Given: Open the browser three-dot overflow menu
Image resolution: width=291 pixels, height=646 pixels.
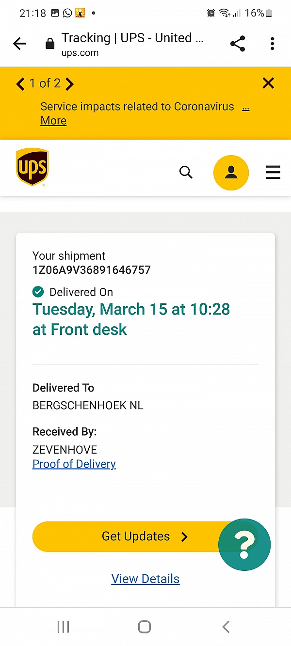Looking at the screenshot, I should [x=273, y=44].
